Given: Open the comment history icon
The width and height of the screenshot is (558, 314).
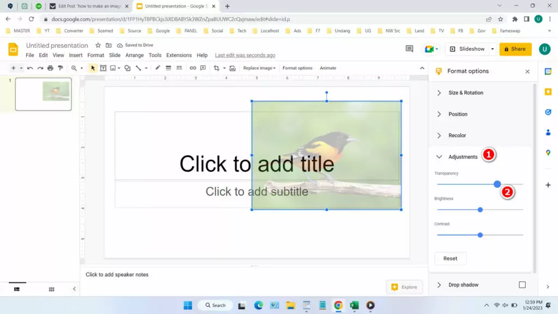Looking at the screenshot, I should coord(410,49).
